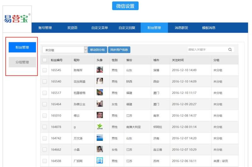Click the 易营宝 logo
The height and width of the screenshot is (167, 252).
pos(17,18)
